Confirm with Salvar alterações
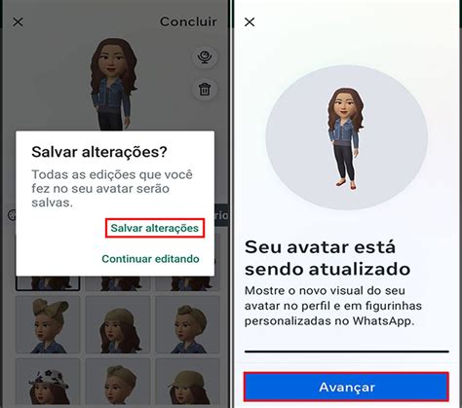This screenshot has width=462, height=408. pos(155,228)
